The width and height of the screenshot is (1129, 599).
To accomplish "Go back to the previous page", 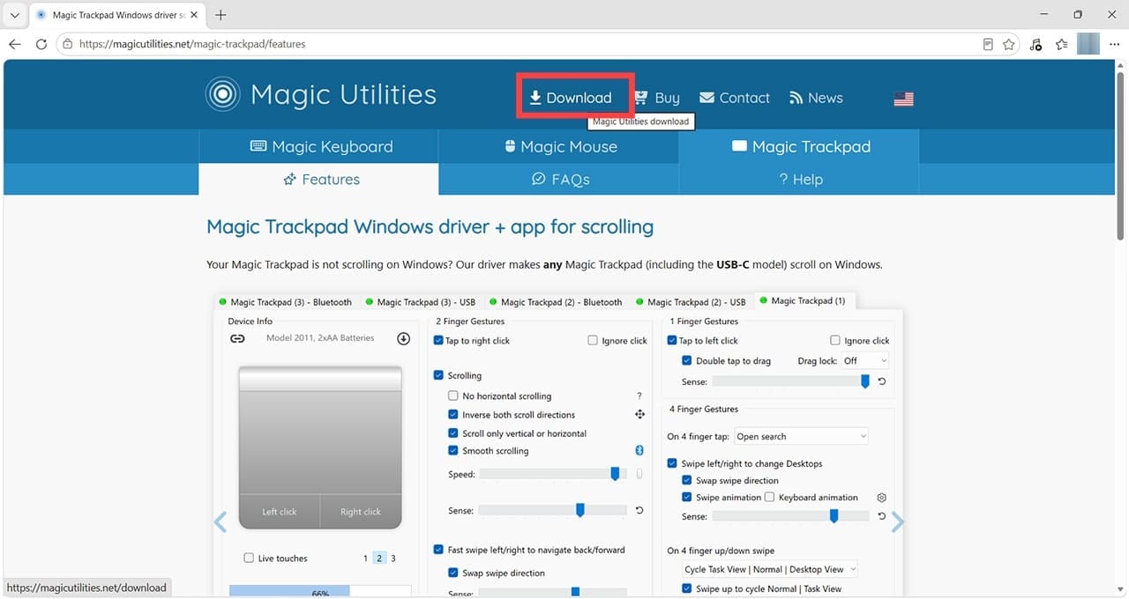I will [15, 44].
